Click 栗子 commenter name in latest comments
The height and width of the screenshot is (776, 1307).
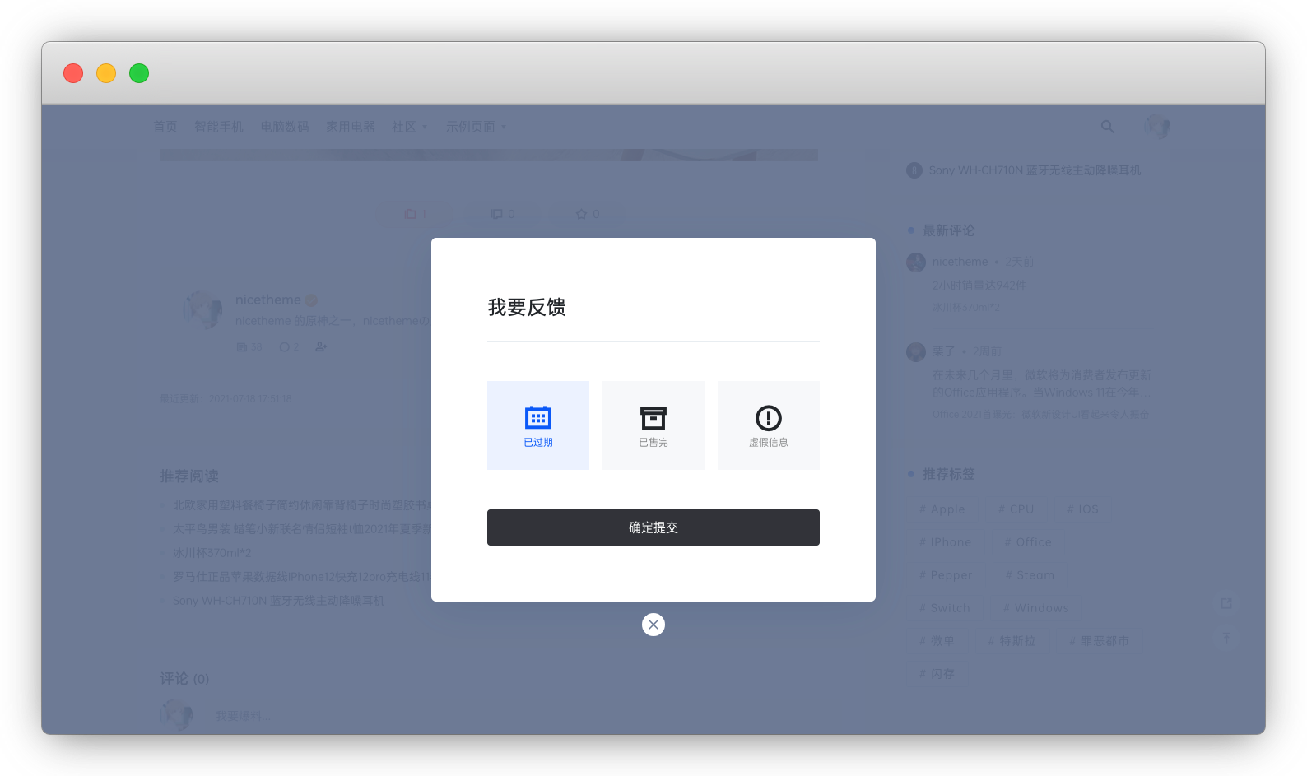943,351
